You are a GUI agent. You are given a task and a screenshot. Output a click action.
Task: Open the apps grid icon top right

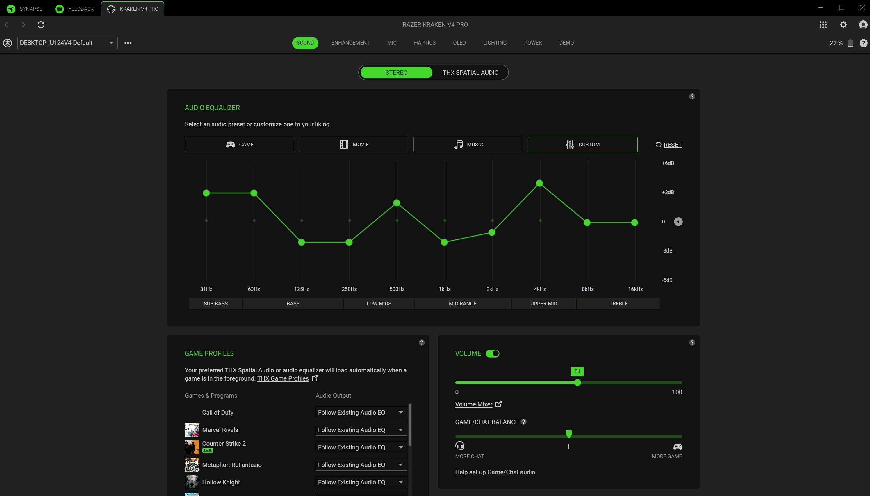click(x=823, y=24)
